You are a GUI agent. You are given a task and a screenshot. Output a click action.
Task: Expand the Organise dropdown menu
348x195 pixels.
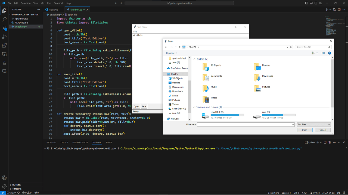(x=171, y=53)
